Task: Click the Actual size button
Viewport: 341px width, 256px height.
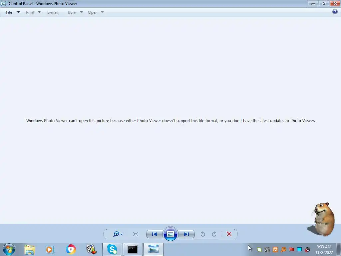Action: [136, 234]
